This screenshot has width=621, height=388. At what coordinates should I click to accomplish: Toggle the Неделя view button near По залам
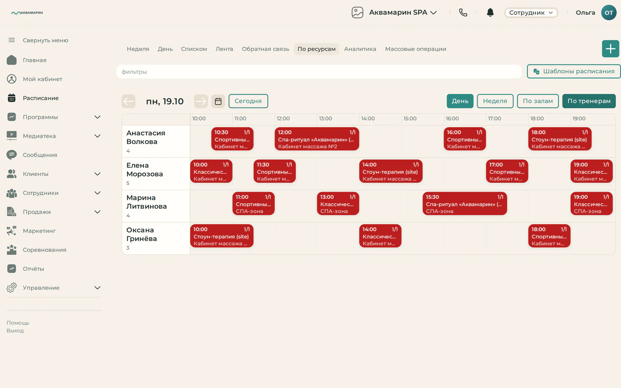click(495, 101)
